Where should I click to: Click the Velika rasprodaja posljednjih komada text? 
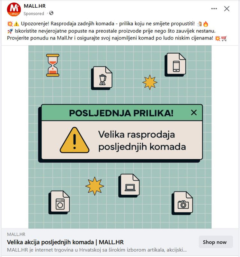pyautogui.click(x=142, y=140)
